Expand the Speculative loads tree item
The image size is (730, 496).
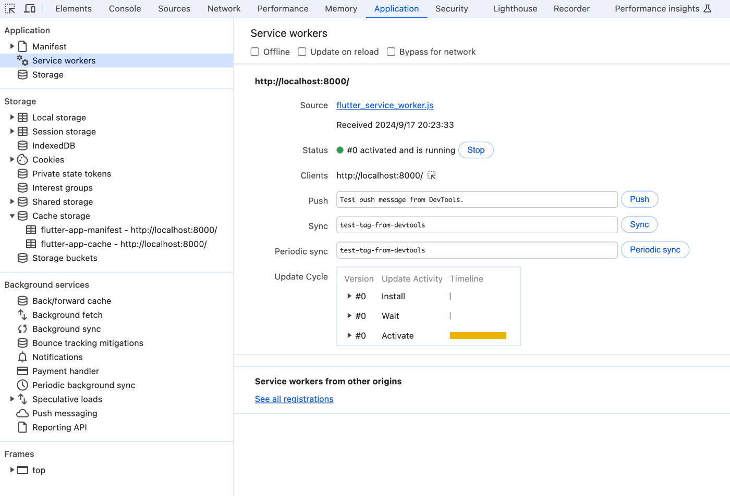pos(12,399)
